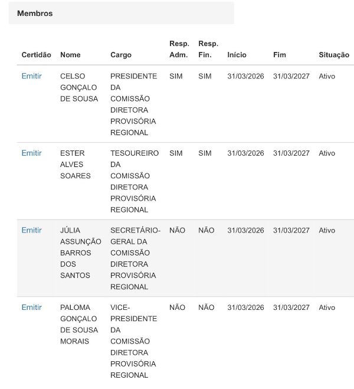Click the Situação column header
Viewport: 354px width, 389px height.
(x=334, y=55)
